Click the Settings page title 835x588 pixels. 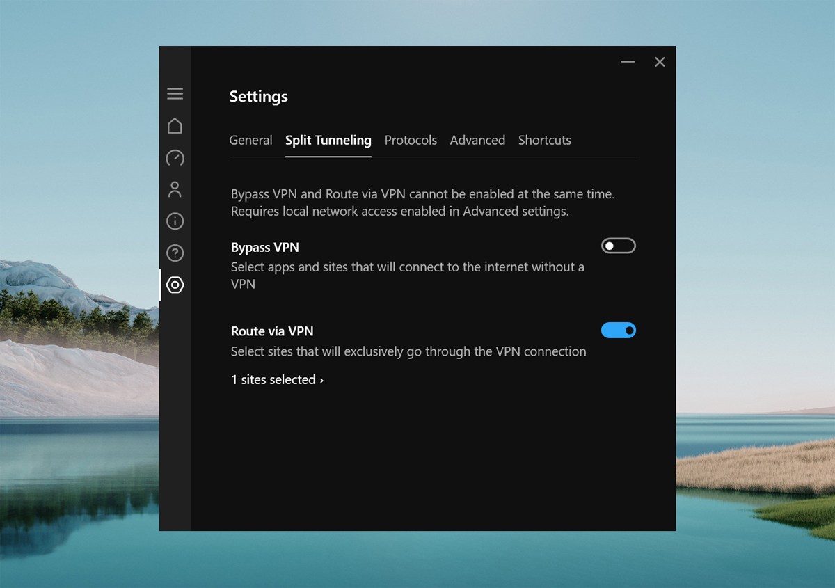(258, 96)
